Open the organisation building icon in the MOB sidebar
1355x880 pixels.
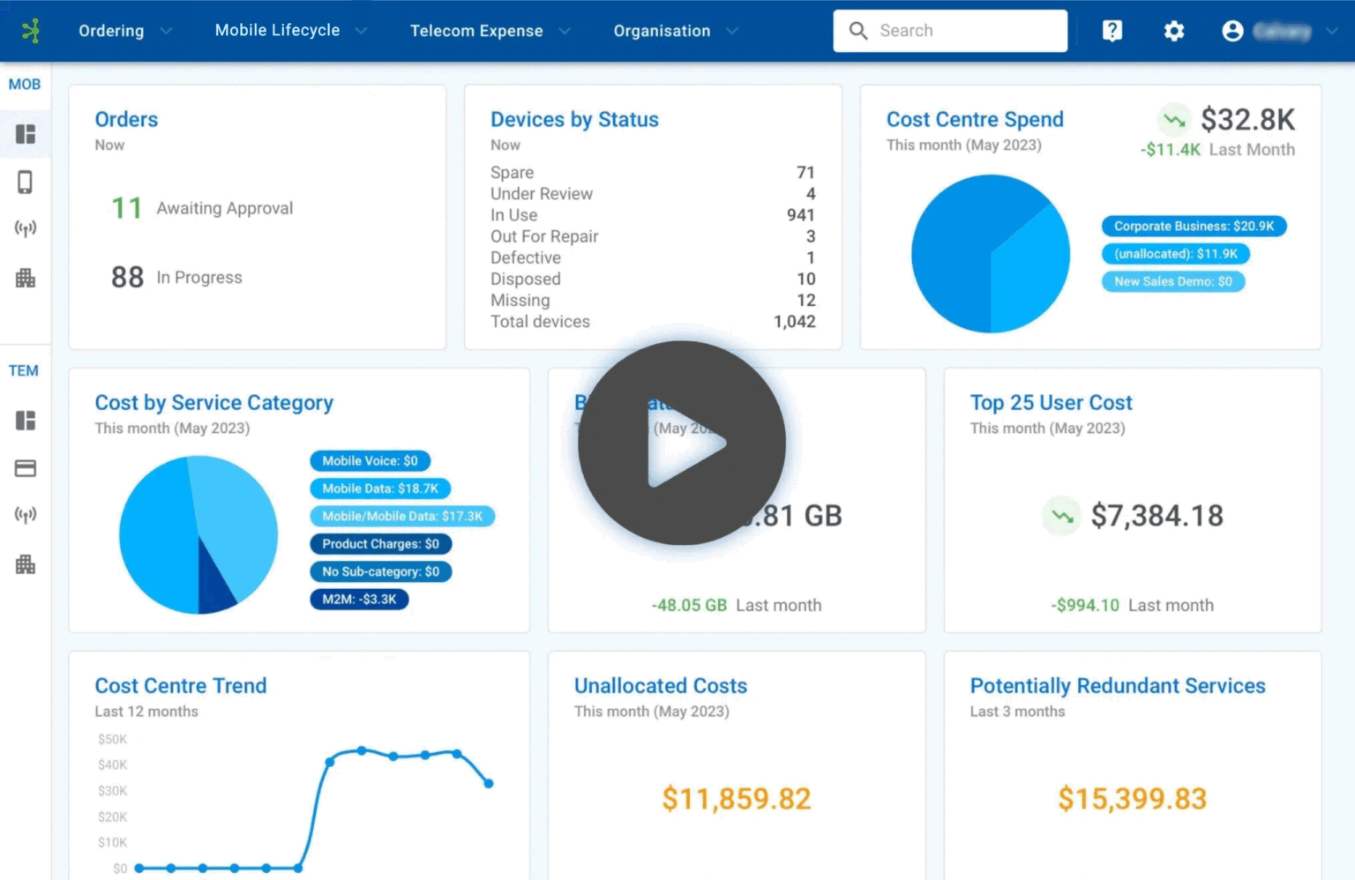(26, 278)
